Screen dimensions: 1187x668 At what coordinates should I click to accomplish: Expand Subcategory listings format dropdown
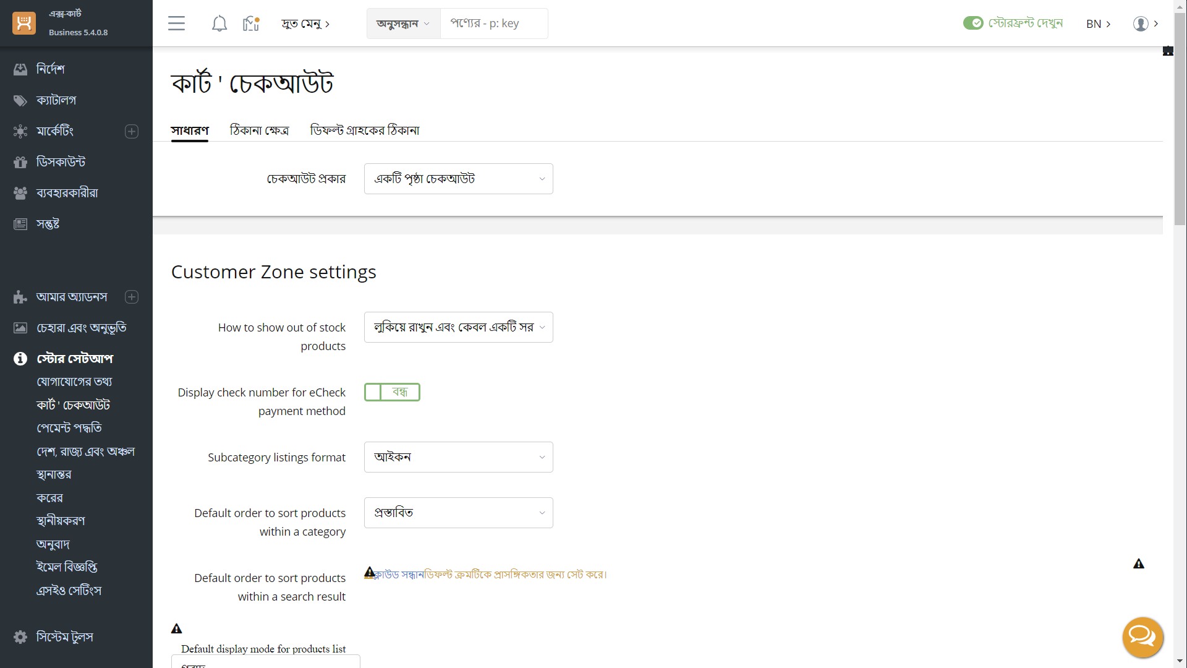tap(458, 457)
